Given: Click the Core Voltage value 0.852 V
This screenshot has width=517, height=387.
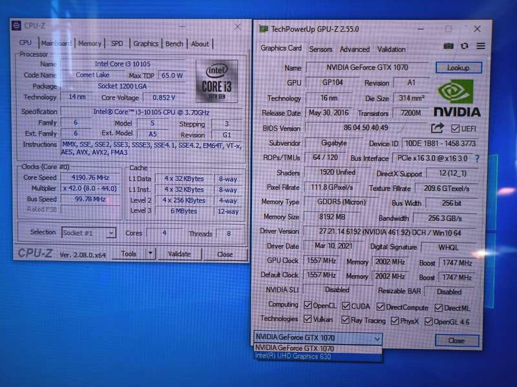Looking at the screenshot, I should pos(164,98).
